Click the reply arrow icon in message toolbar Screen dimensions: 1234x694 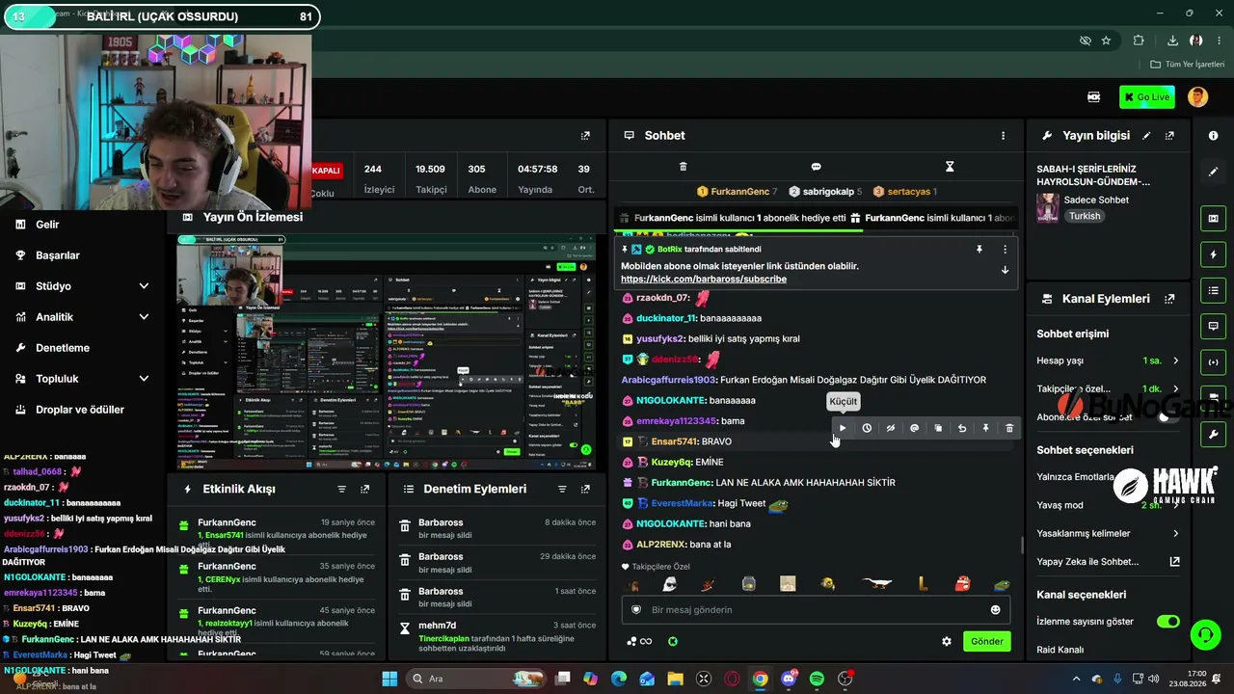tap(962, 428)
